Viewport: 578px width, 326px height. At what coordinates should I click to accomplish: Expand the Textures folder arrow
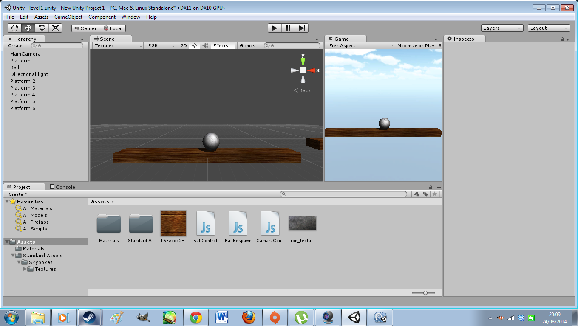click(x=25, y=269)
